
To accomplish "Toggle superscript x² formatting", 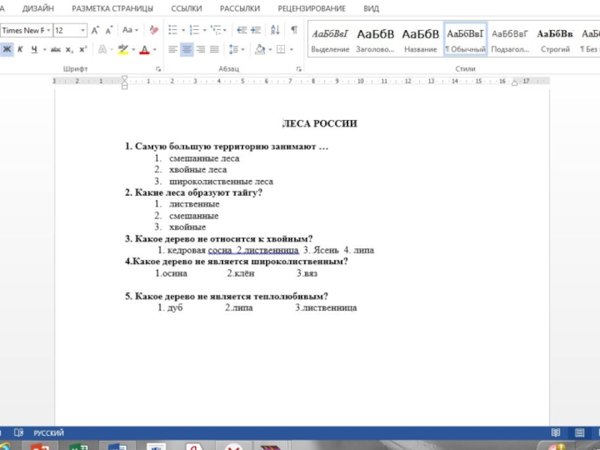I will 83,49.
